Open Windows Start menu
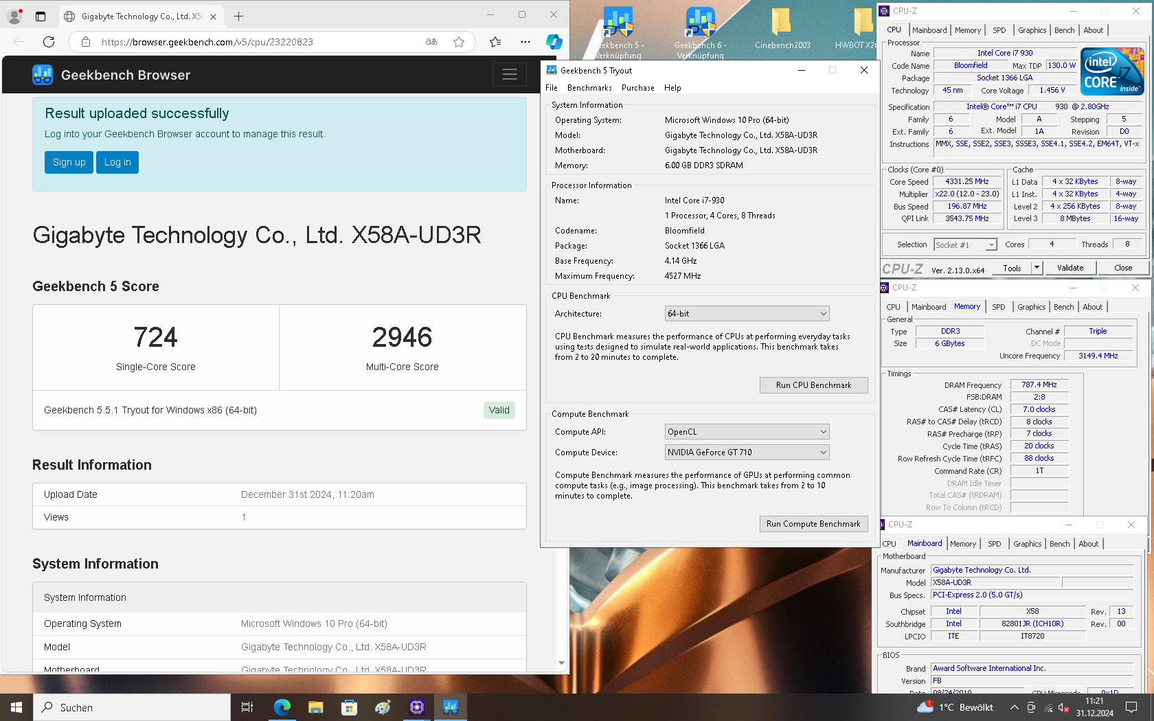Screen dimensions: 1154x721 pos(16,707)
